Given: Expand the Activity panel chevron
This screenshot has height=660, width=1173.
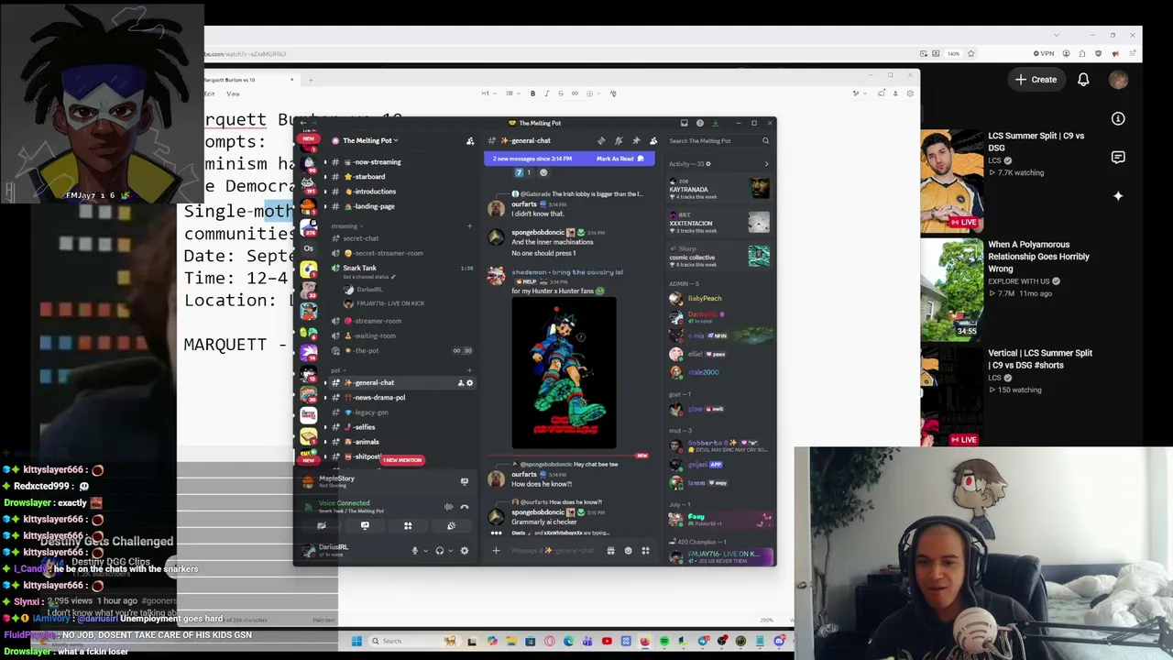Looking at the screenshot, I should tap(766, 164).
